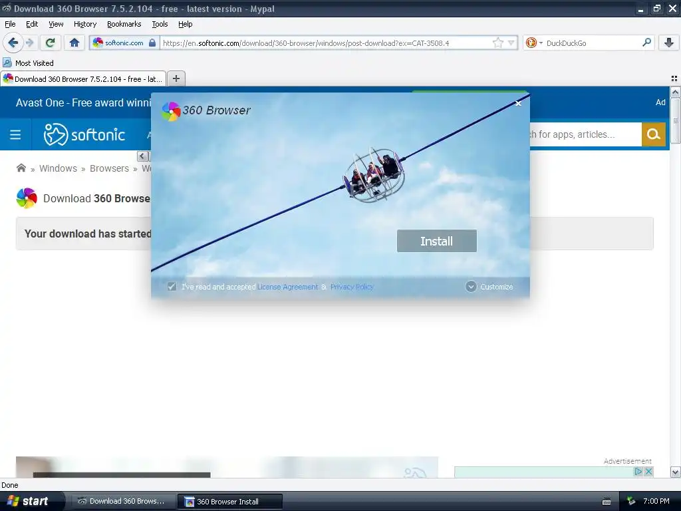Click the Ad label in top banner

pyautogui.click(x=660, y=102)
